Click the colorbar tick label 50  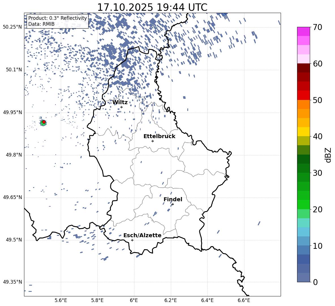[317, 100]
